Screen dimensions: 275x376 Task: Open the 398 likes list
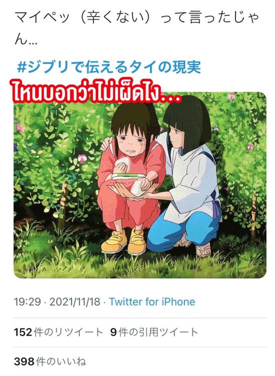click(50, 361)
